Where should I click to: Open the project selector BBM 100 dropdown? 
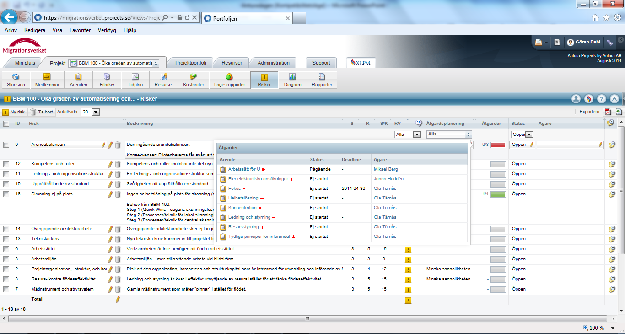click(114, 63)
